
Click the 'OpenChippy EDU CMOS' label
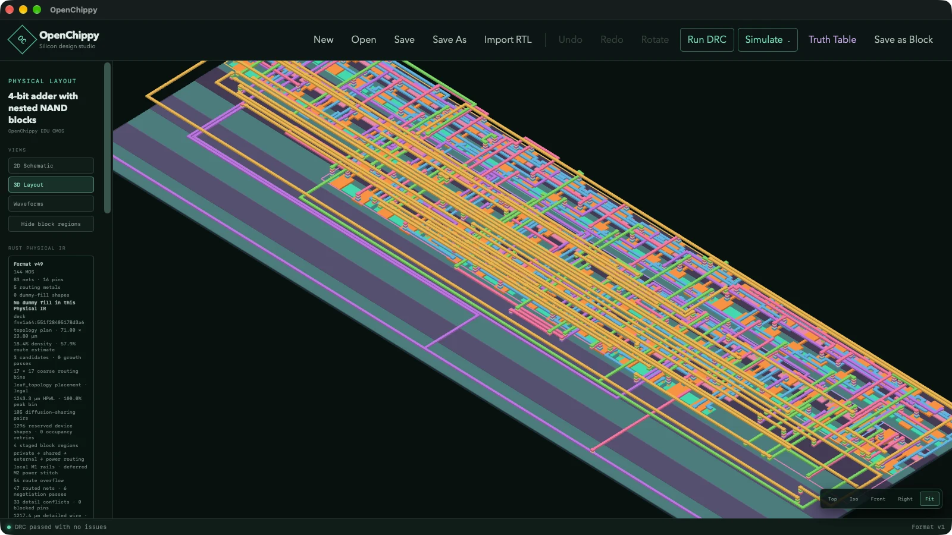coord(36,131)
